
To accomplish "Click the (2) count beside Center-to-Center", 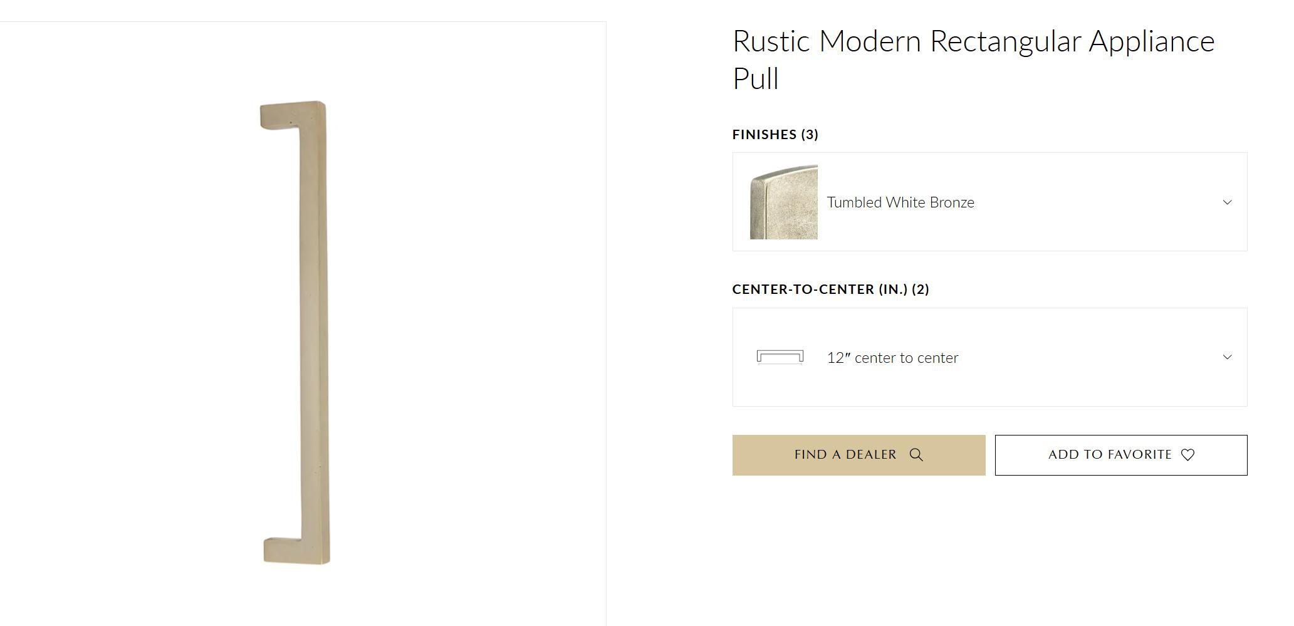I will point(921,290).
